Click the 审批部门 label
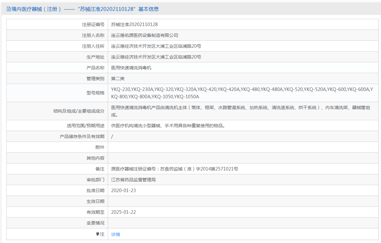Screen dimensions: 381x243 click(95, 180)
